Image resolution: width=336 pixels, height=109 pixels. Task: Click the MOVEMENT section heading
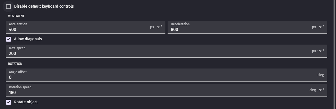point(16,16)
